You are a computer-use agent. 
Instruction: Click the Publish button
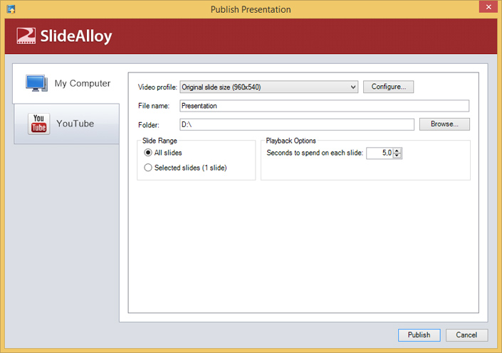coord(419,335)
